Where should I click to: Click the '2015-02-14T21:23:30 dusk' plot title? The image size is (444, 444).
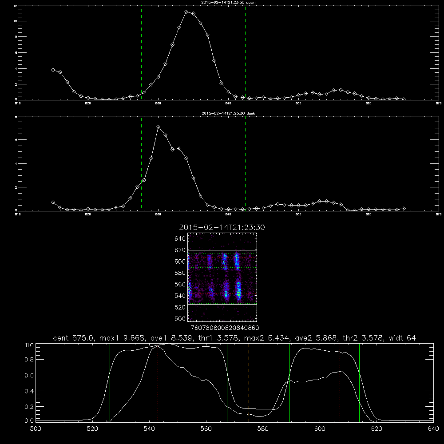click(x=228, y=113)
